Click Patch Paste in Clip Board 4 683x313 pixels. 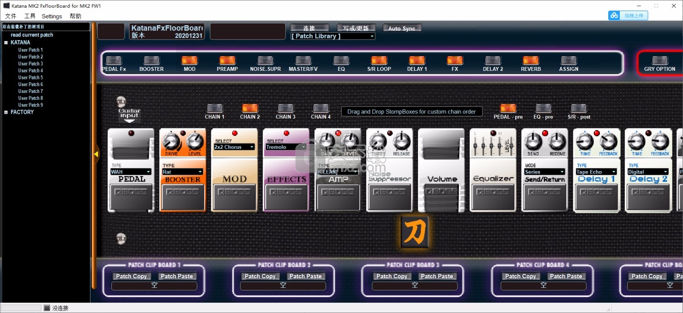[x=566, y=276]
